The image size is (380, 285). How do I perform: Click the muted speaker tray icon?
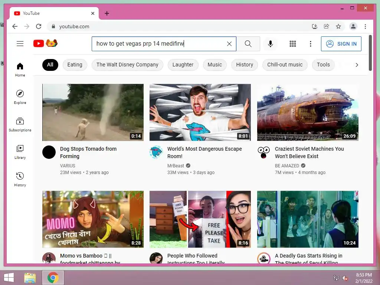coord(345,278)
